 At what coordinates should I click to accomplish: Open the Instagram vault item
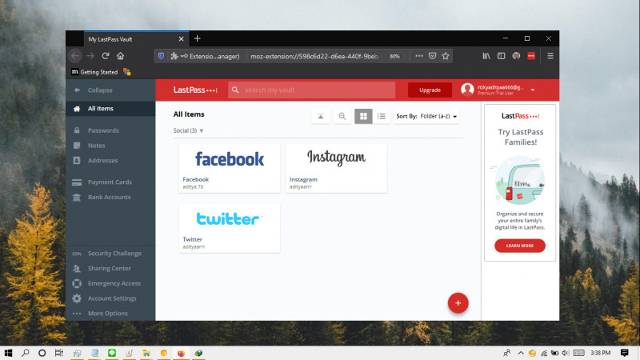tap(336, 168)
